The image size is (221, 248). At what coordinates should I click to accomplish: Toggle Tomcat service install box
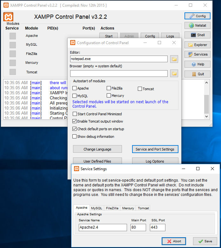pyautogui.click(x=13, y=72)
